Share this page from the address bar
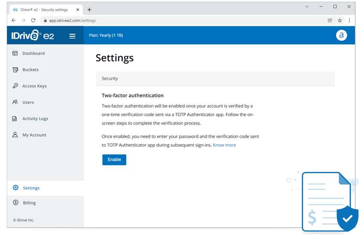The height and width of the screenshot is (239, 364). click(330, 21)
